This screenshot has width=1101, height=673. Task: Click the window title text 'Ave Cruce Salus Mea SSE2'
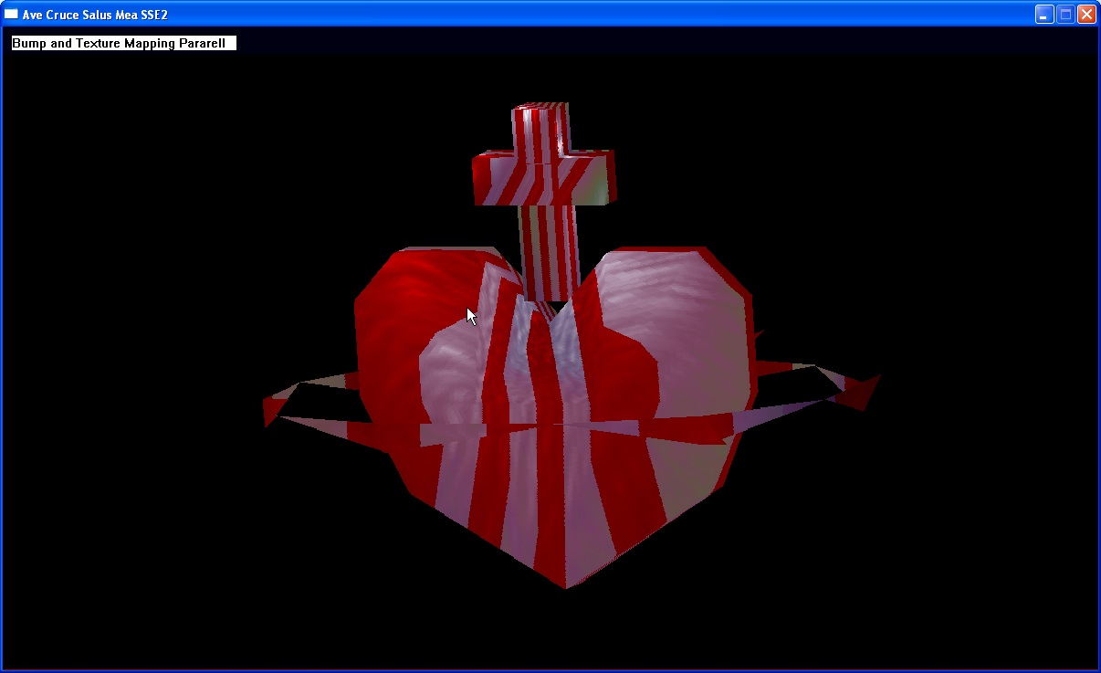(95, 15)
